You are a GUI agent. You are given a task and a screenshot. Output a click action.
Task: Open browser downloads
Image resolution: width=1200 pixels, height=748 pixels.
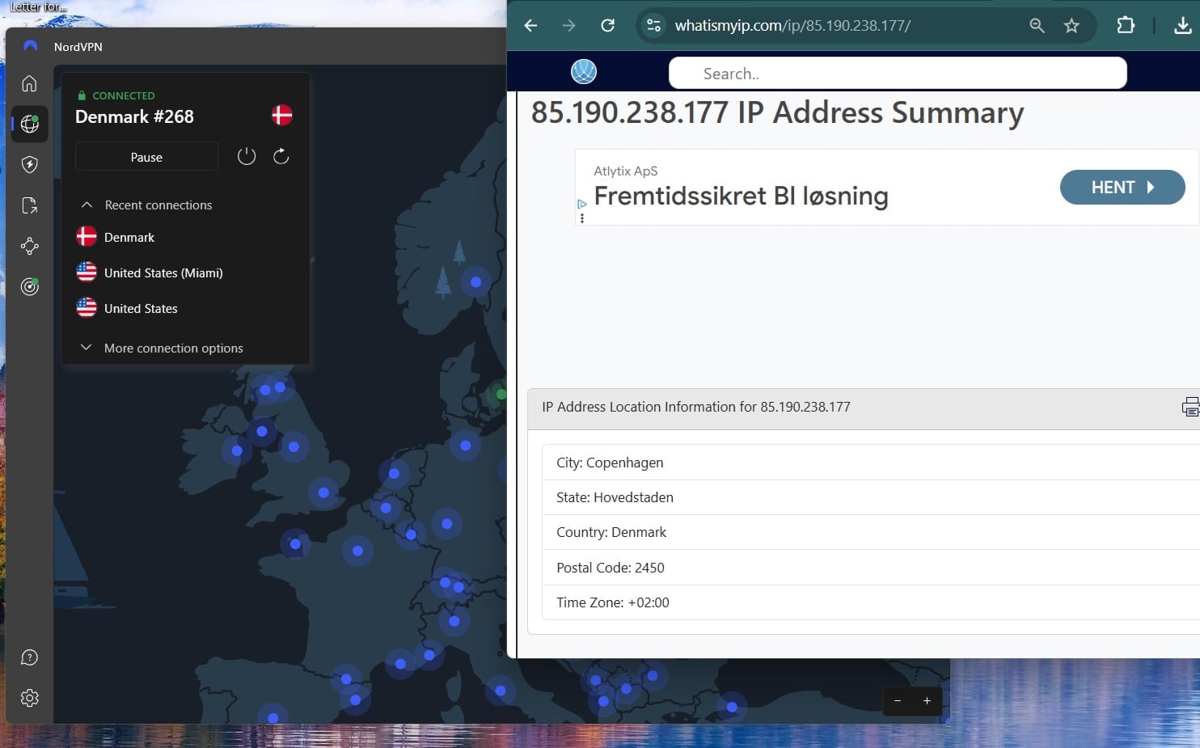point(1181,25)
